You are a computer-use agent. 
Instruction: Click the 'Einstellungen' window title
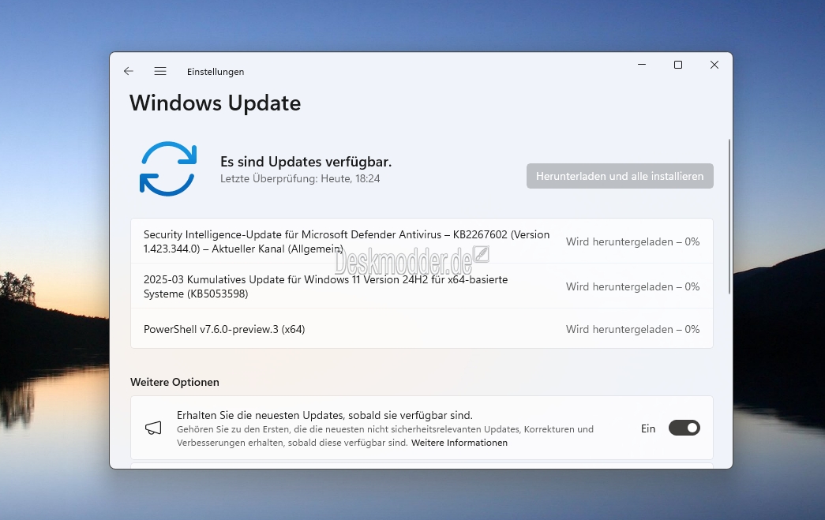pos(216,72)
